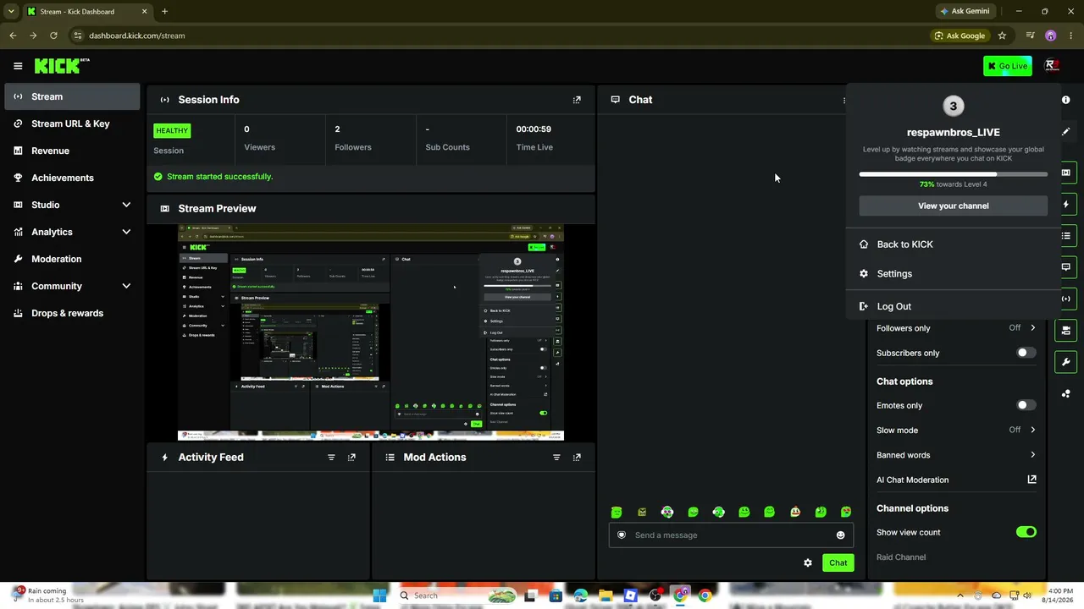Expand the Analytics sidebar section

126,232
